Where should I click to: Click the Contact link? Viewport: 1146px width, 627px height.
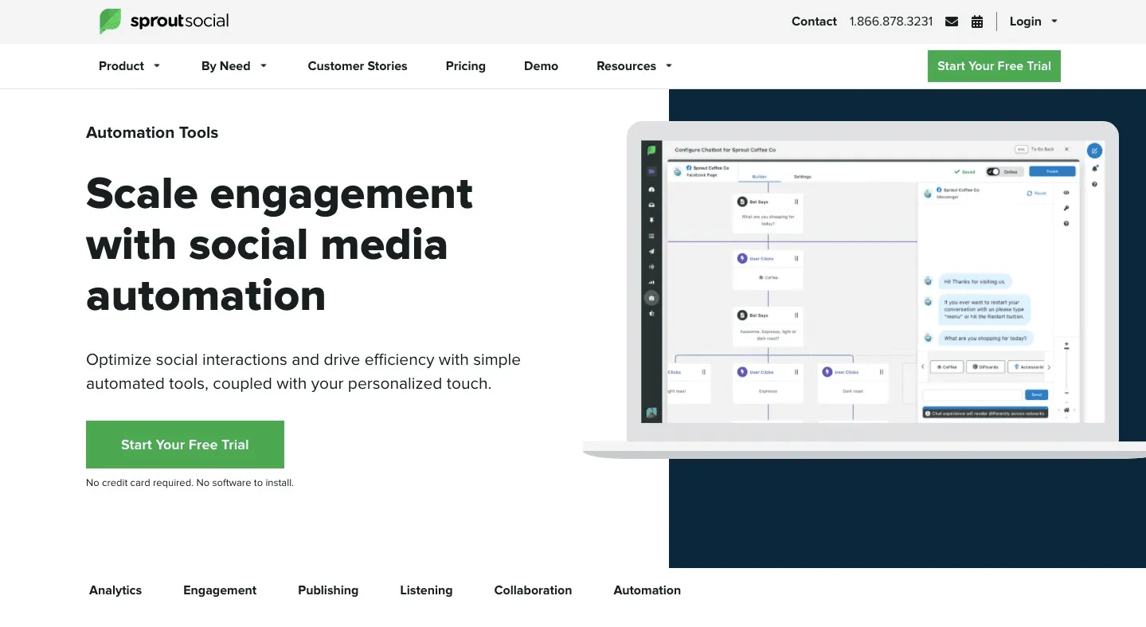click(x=814, y=22)
